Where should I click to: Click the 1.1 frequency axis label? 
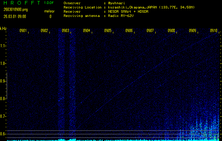click(2, 46)
